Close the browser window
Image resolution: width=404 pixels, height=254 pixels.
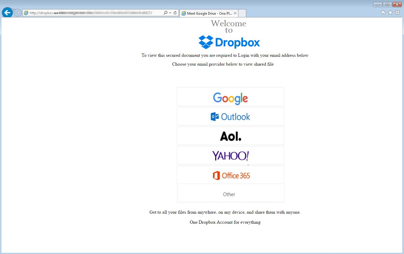click(397, 4)
